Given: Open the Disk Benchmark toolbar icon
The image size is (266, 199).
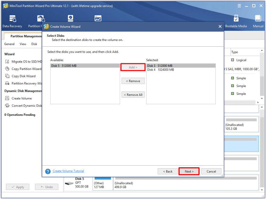Looking at the screenshot, I should [71, 18].
